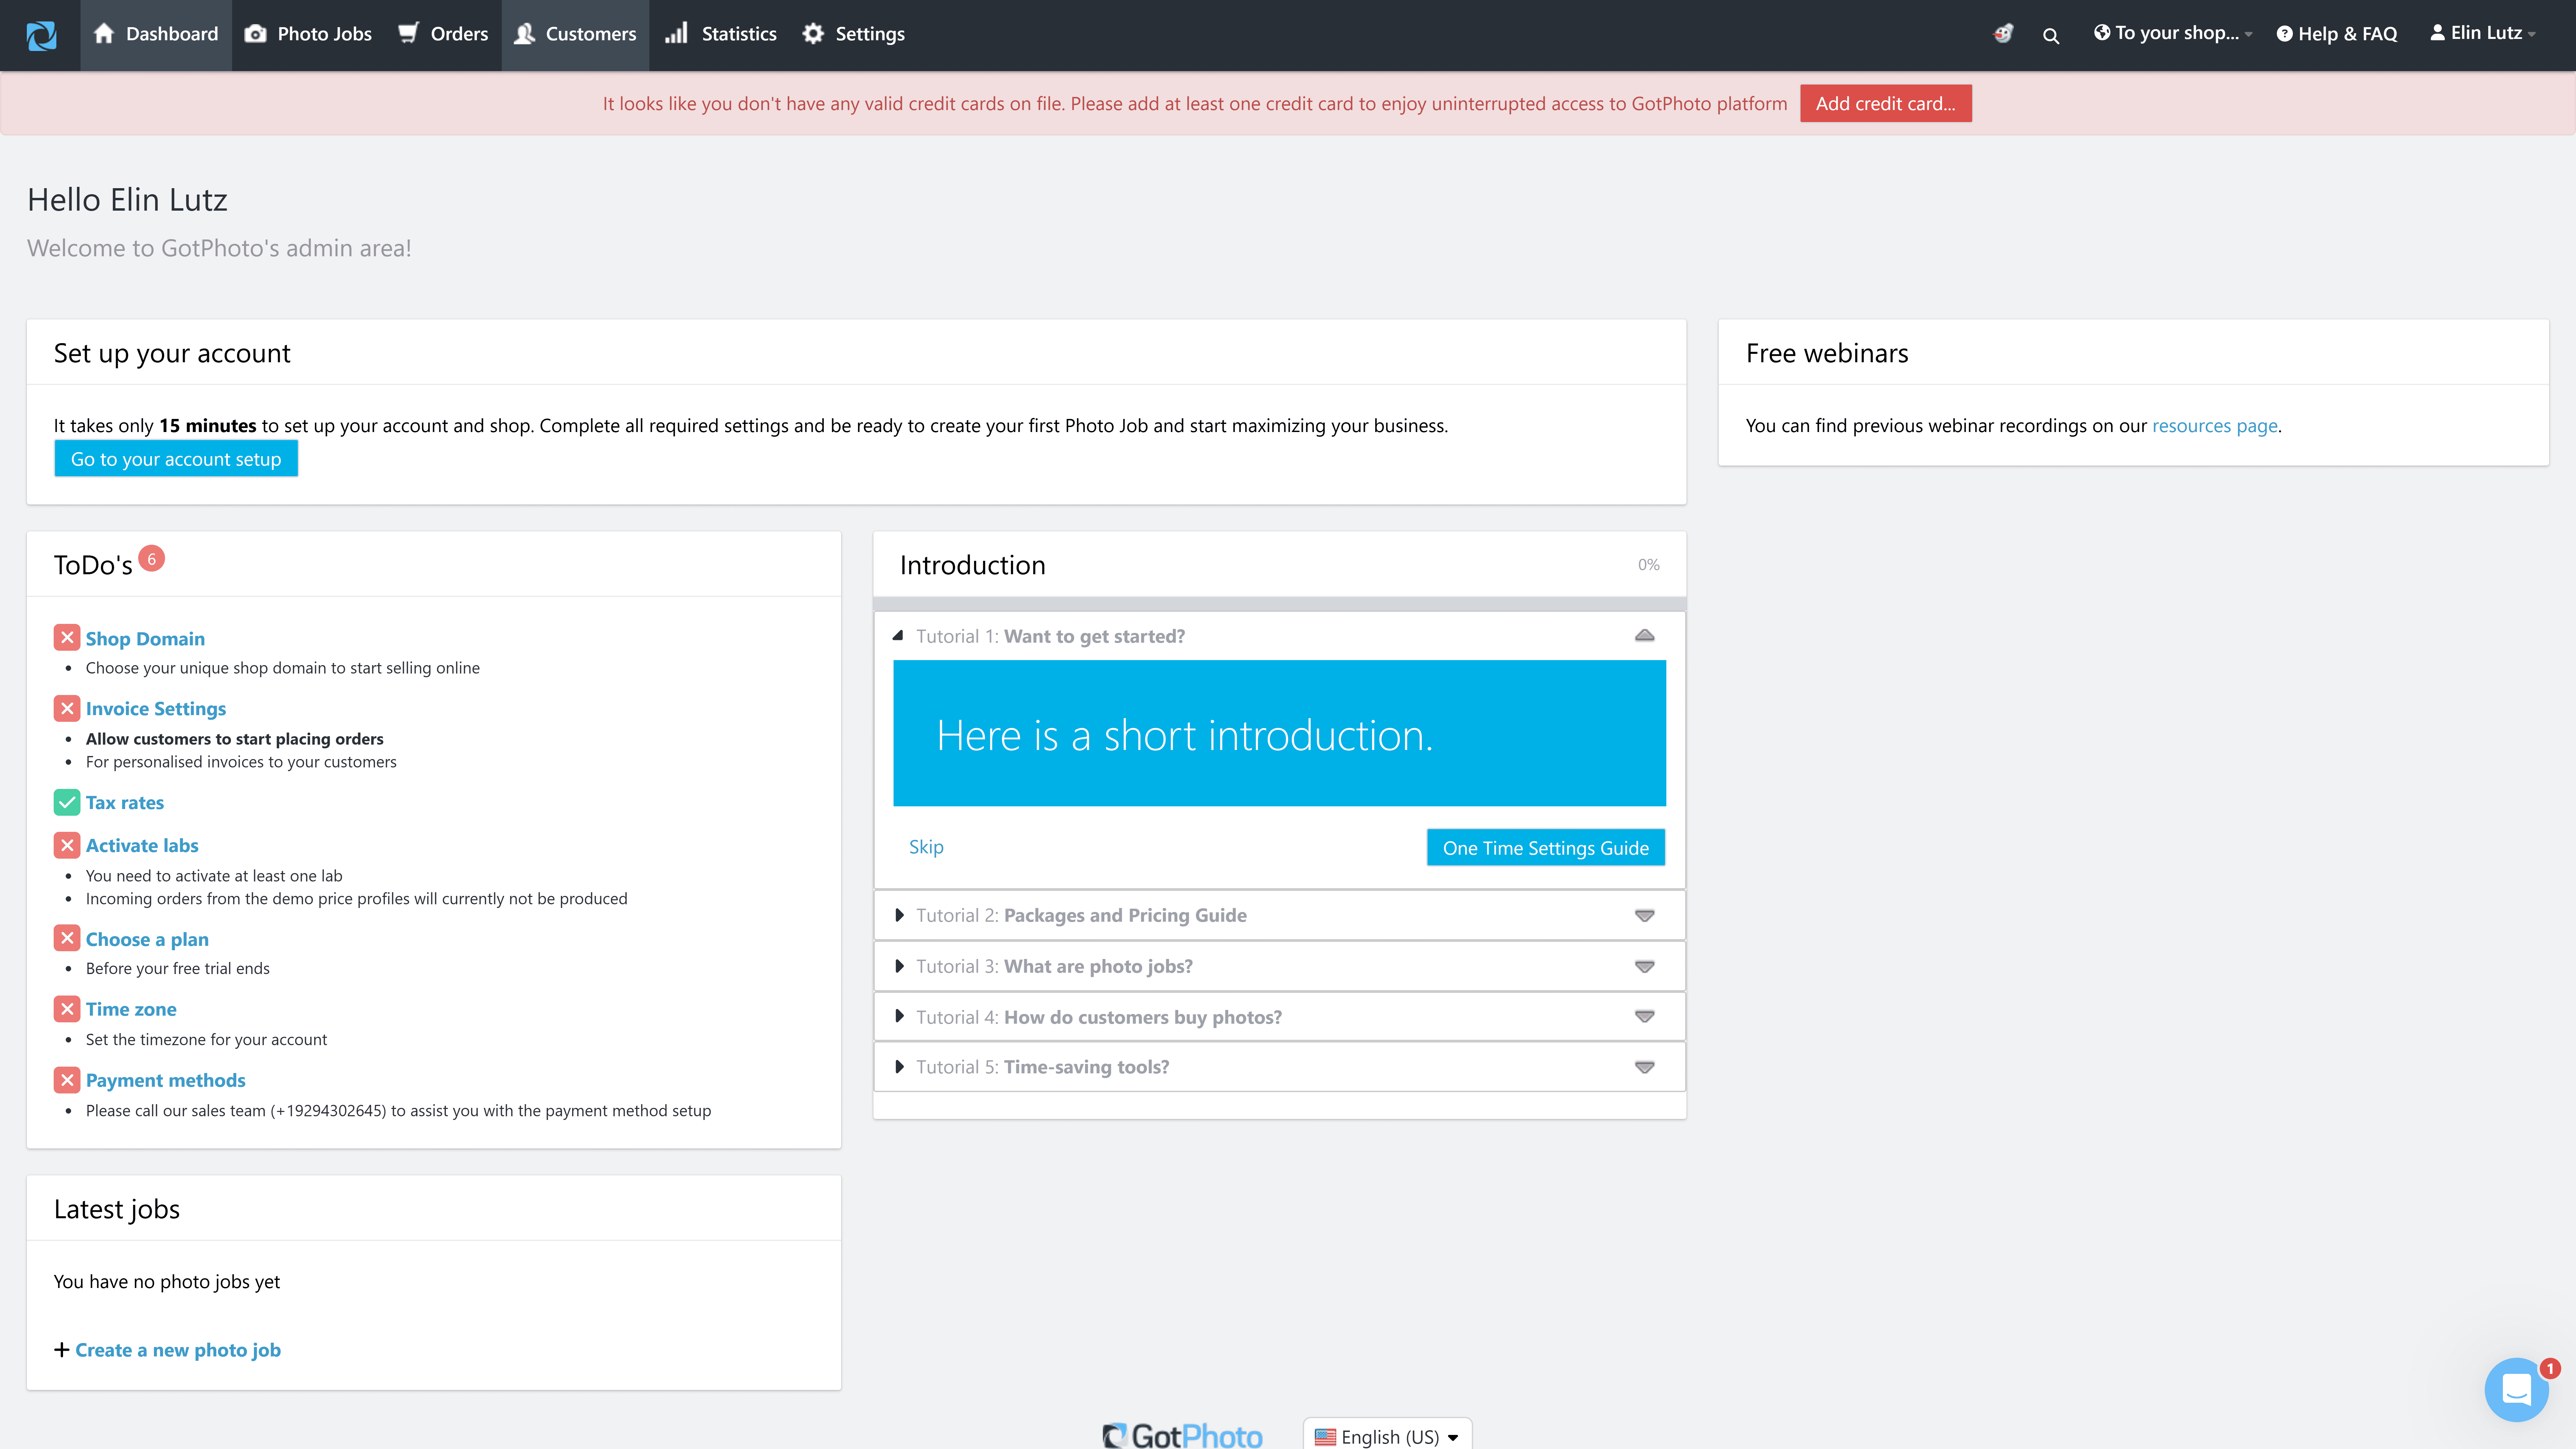Click 'Allow customers to start placing orders' text
Image resolution: width=2576 pixels, height=1449 pixels.
click(235, 739)
